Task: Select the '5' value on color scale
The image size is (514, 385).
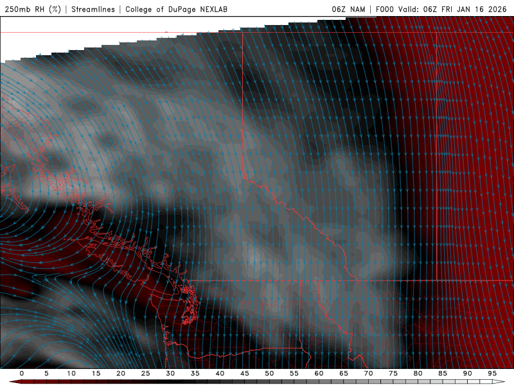Action: (46, 373)
